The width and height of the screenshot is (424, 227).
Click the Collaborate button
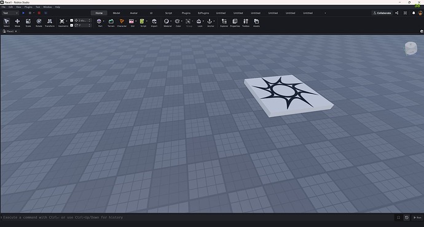pos(382,13)
